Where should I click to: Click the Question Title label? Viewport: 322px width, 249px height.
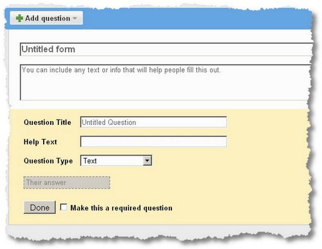[x=48, y=122]
